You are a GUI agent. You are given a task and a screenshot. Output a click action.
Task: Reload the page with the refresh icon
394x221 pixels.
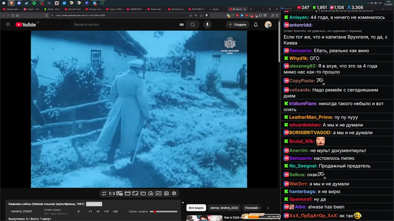point(13,15)
